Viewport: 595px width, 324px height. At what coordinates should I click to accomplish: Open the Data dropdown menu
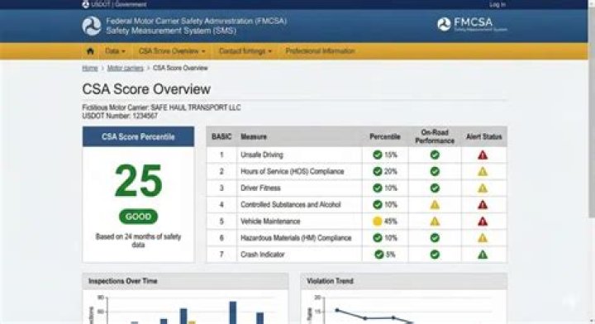[116, 51]
